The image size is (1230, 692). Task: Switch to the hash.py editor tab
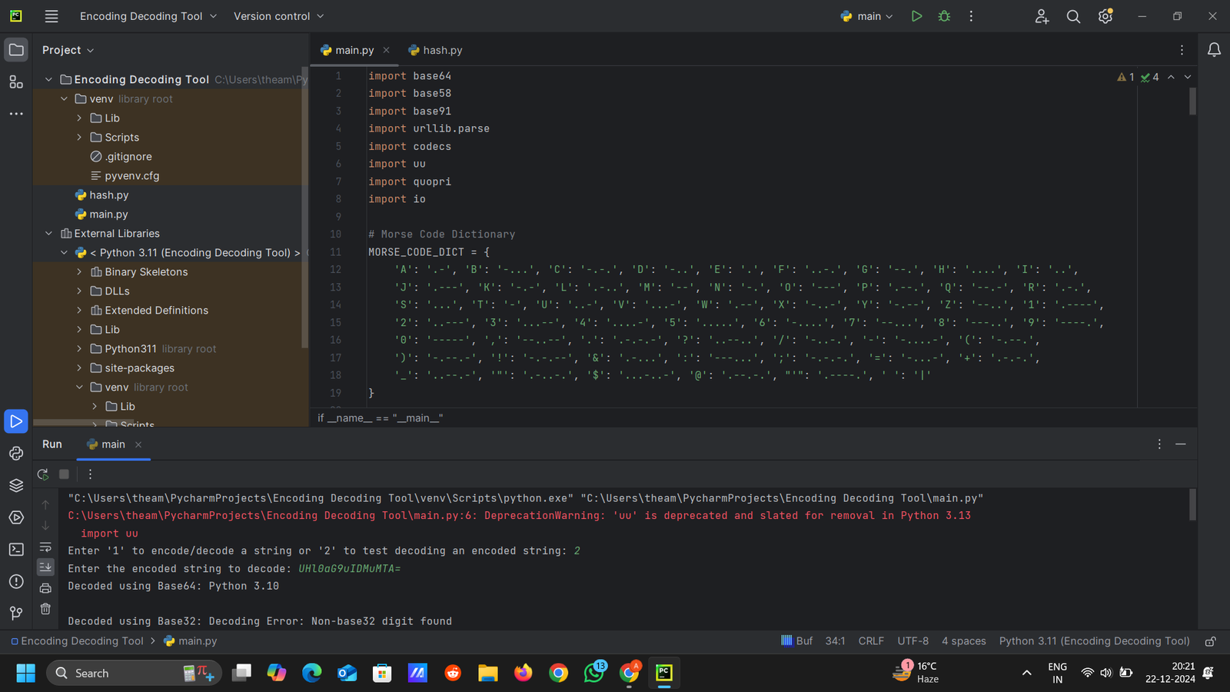point(435,50)
